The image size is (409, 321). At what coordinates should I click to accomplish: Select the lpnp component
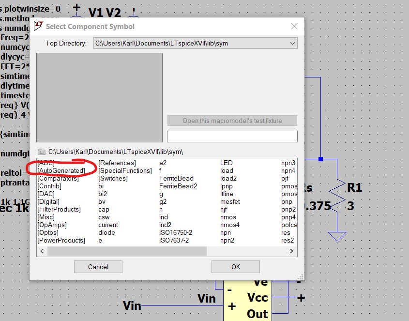[226, 186]
